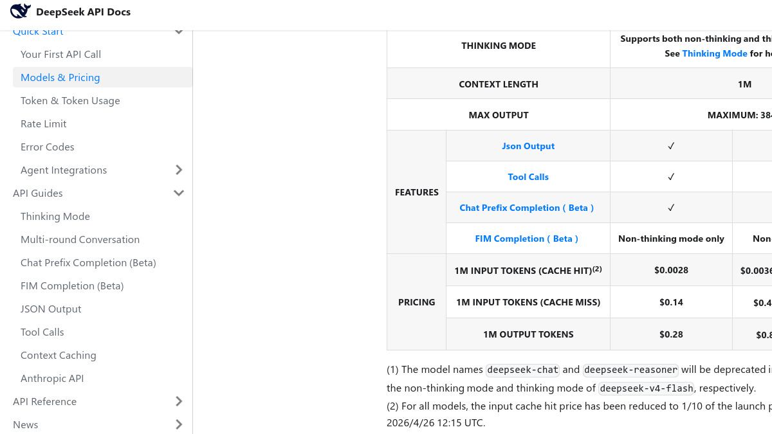This screenshot has width=772, height=434.
Task: Click the API Reference sidebar heading
Action: [44, 401]
